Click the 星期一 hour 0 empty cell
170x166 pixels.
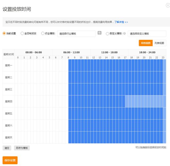pos(18,65)
